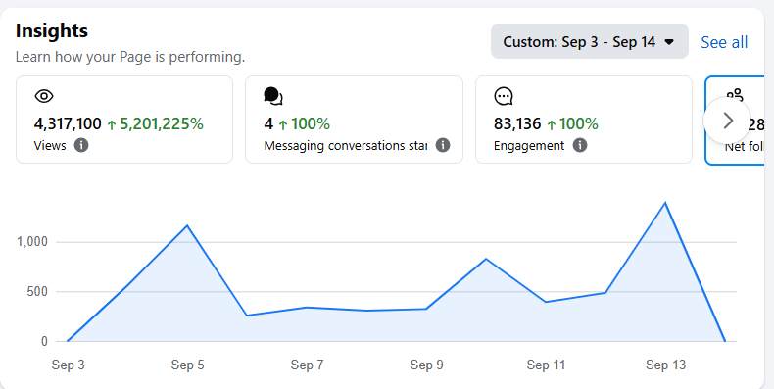Open the Custom: Sep 3 - Sep 14 dropdown
This screenshot has height=389, width=774.
pos(590,41)
